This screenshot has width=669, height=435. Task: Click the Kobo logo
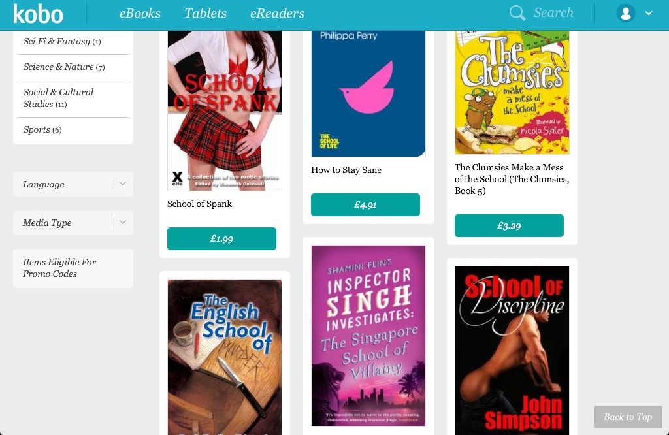(x=38, y=14)
